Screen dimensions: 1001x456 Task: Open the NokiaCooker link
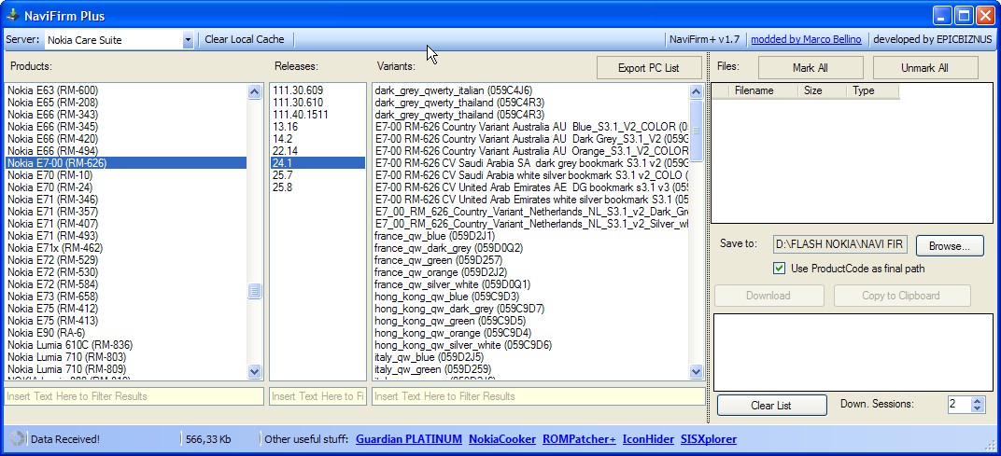(502, 439)
